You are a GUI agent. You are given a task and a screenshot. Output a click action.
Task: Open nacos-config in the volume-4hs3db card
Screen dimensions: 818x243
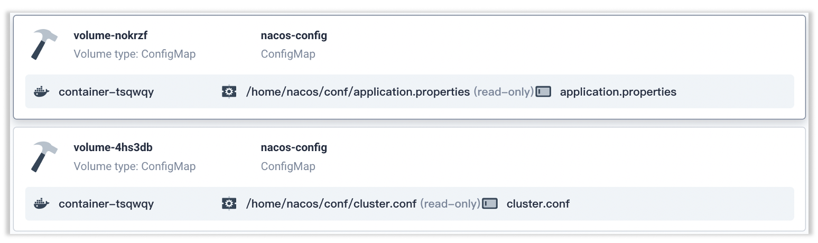pos(294,148)
